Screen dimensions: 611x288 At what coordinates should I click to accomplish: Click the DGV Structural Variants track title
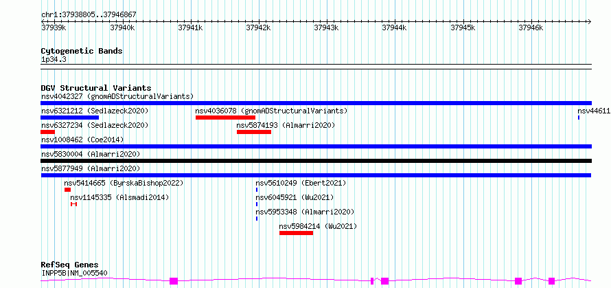click(x=96, y=88)
